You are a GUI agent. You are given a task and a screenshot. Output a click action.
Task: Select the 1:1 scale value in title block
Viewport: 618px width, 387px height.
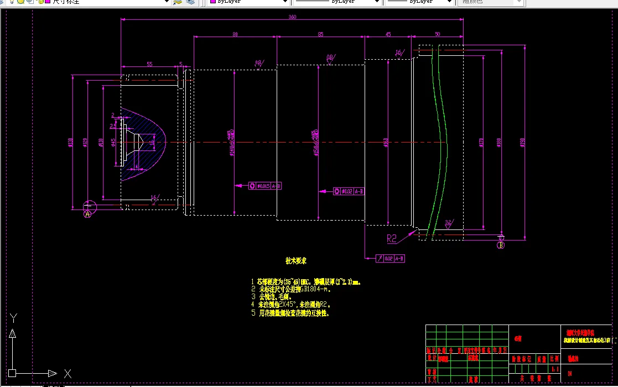click(554, 369)
